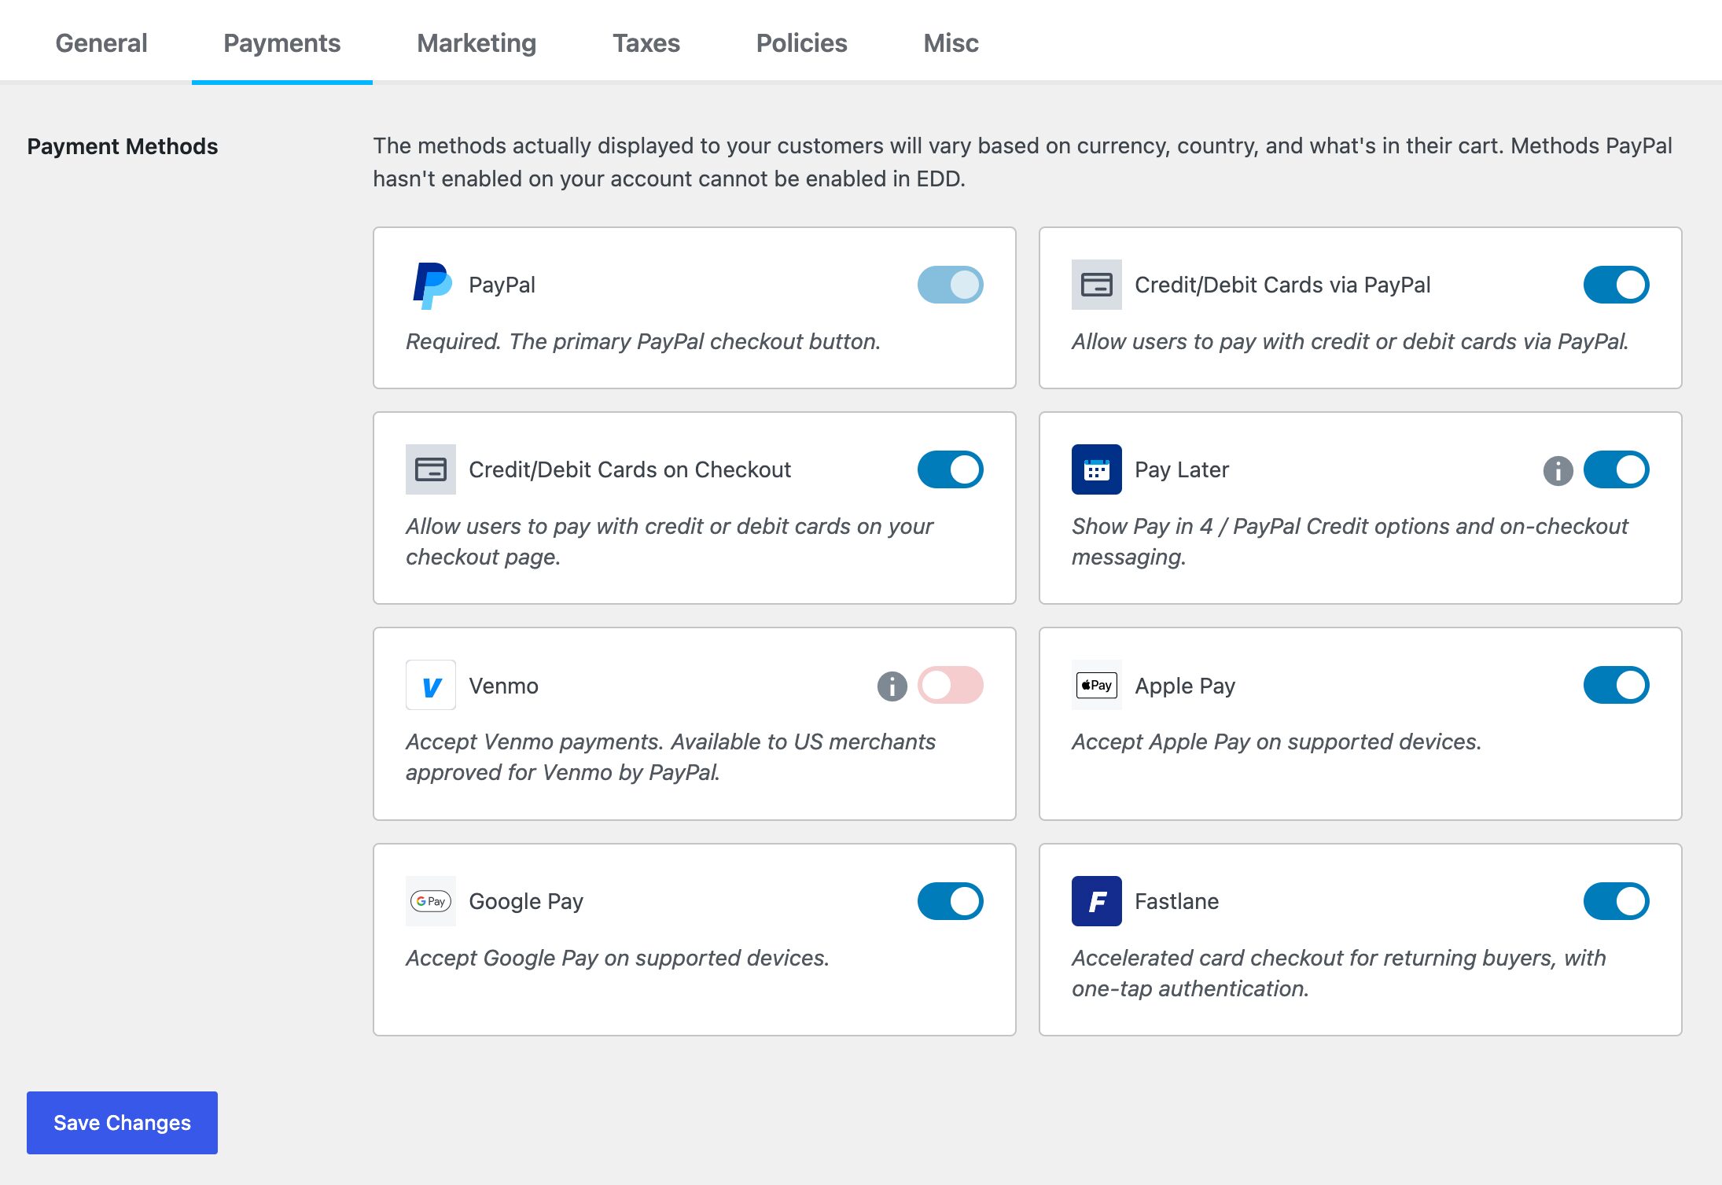The width and height of the screenshot is (1722, 1185).
Task: Switch to the Misc tab
Action: click(x=951, y=42)
